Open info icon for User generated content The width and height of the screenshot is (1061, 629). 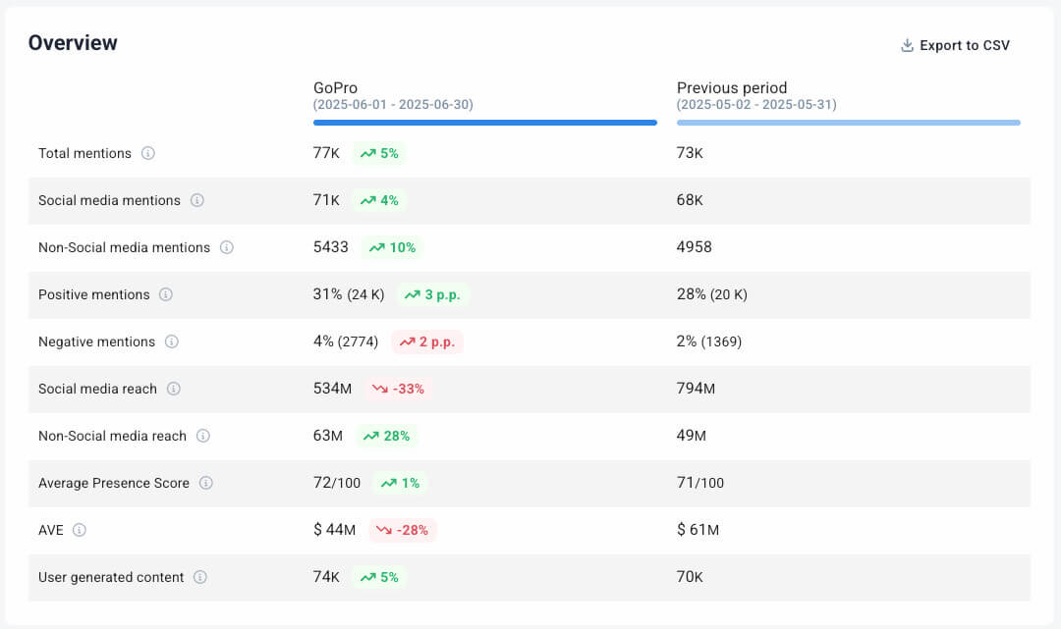(x=200, y=577)
